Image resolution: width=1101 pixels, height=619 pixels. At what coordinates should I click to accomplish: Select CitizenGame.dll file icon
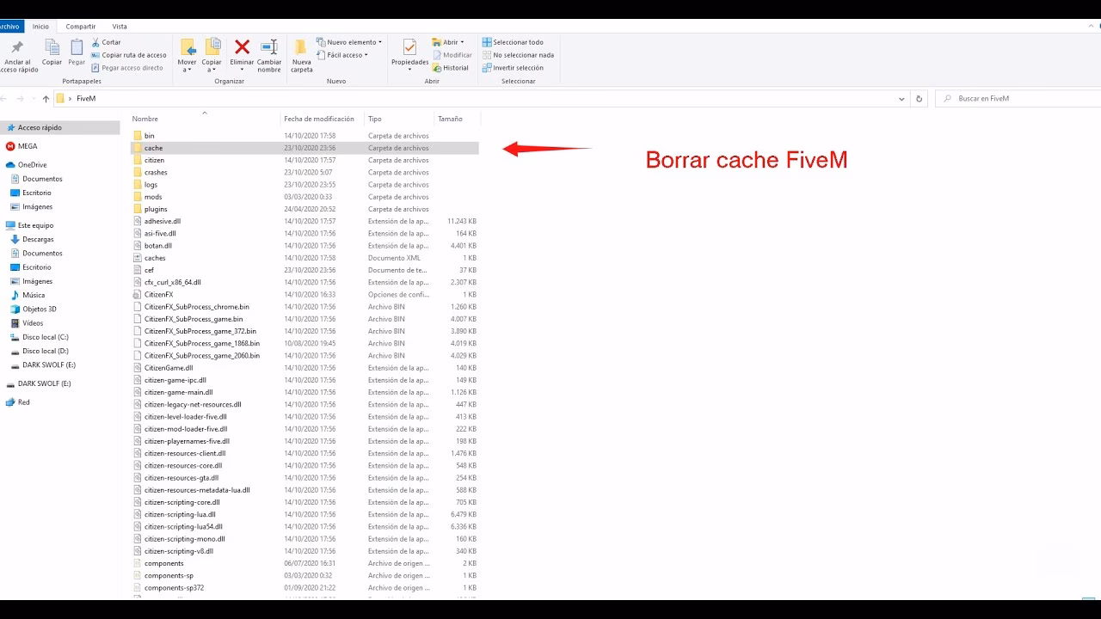point(138,368)
